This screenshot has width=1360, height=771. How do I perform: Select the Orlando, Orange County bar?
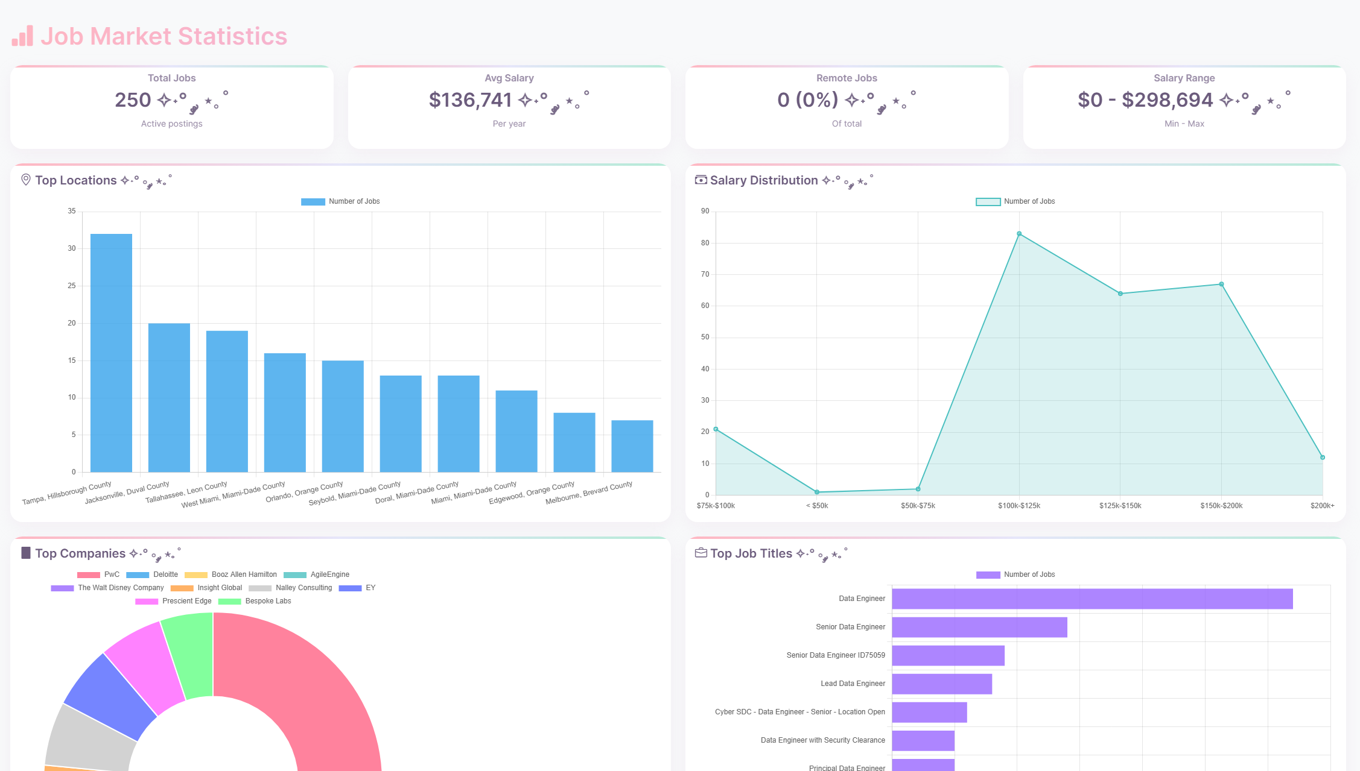(343, 417)
